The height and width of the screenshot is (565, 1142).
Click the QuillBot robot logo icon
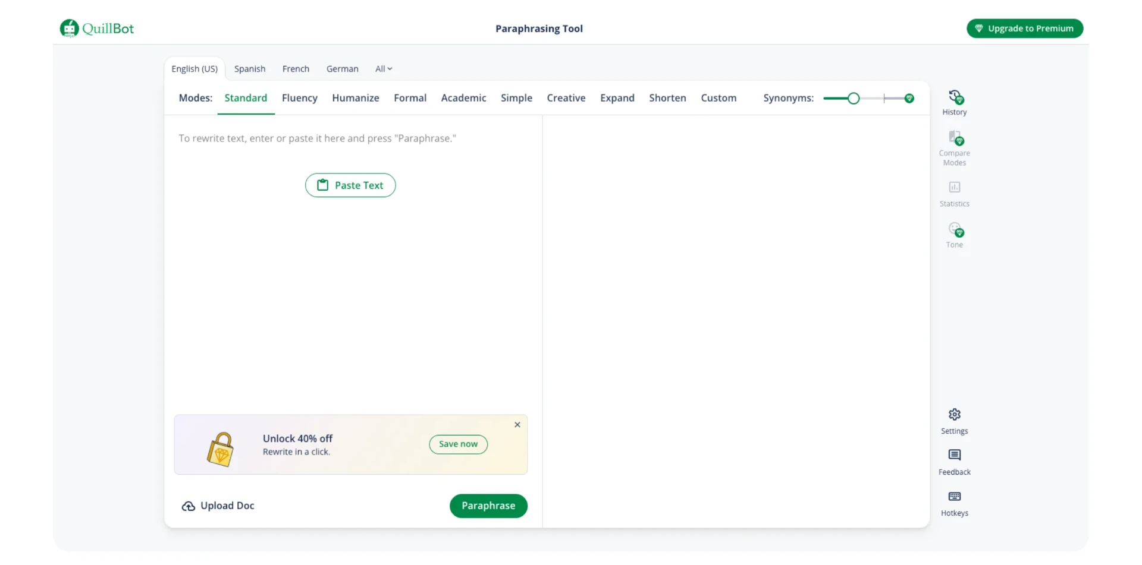pos(70,28)
